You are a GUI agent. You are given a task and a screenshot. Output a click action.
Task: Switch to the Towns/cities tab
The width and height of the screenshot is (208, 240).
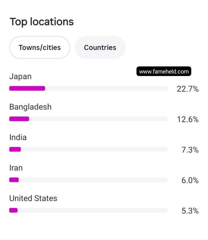(40, 48)
